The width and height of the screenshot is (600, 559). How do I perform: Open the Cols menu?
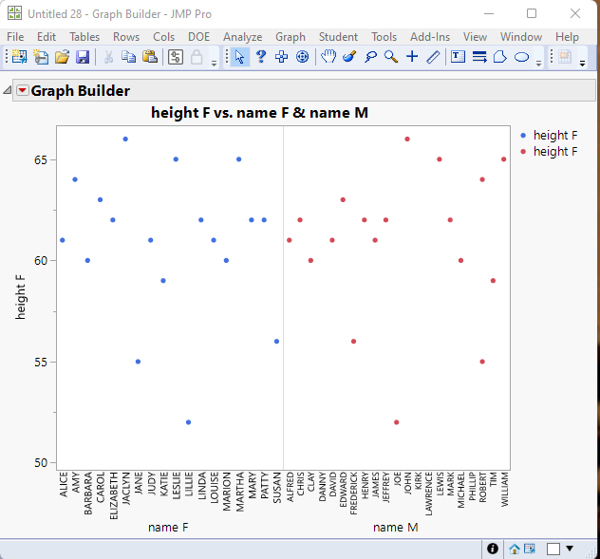164,37
